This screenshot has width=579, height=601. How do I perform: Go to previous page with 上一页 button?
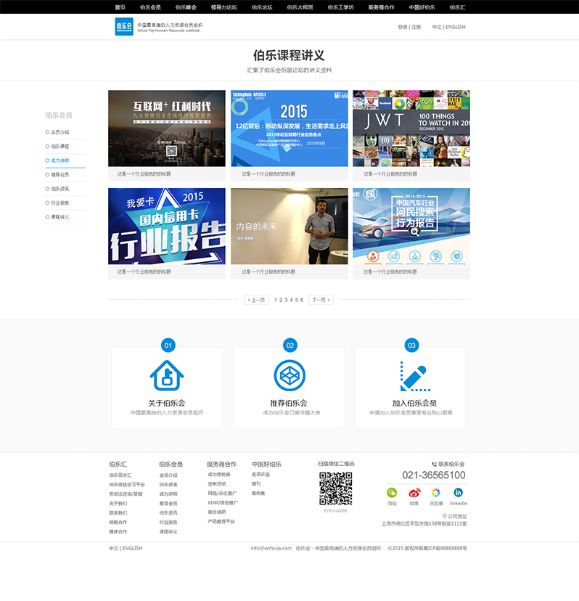[x=256, y=299]
